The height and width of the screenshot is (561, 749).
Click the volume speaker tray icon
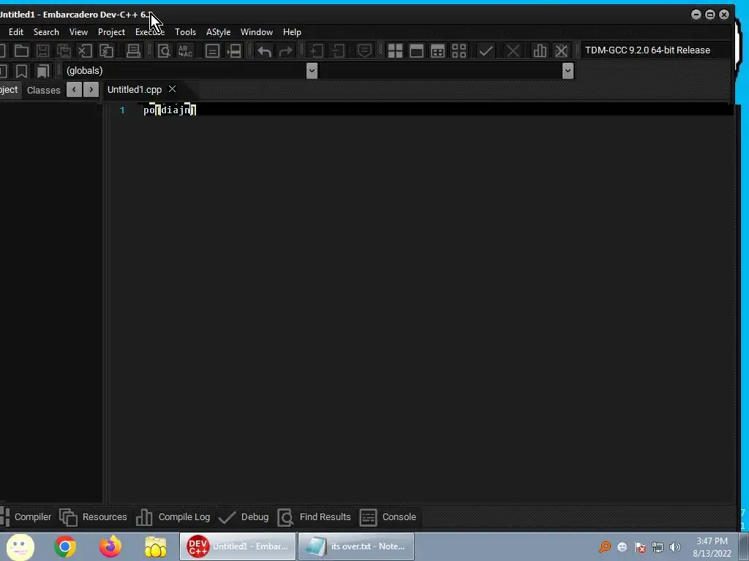pyautogui.click(x=675, y=547)
